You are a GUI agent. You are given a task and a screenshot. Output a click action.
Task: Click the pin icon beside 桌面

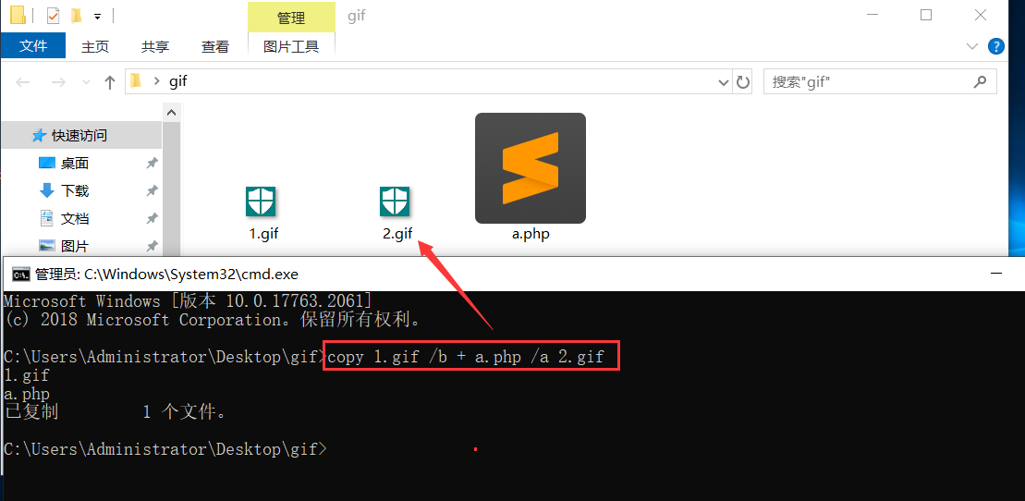pos(152,164)
